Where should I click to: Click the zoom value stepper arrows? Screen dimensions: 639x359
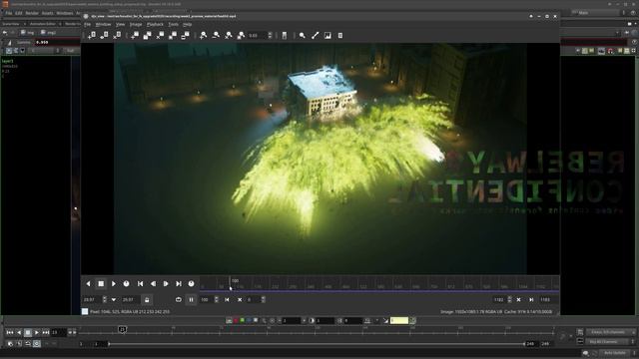click(x=270, y=36)
